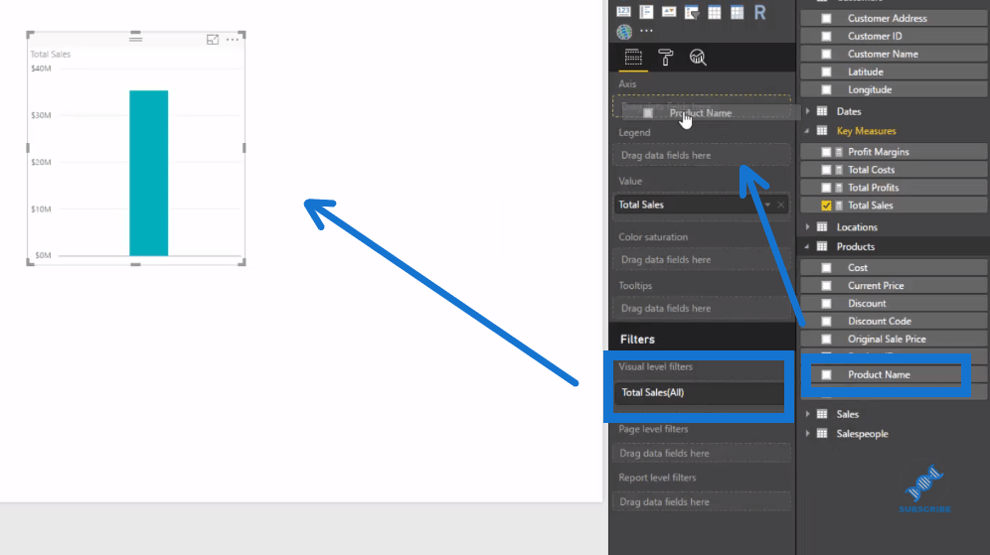Check the Total Profits measure
The image size is (990, 555).
(x=826, y=188)
